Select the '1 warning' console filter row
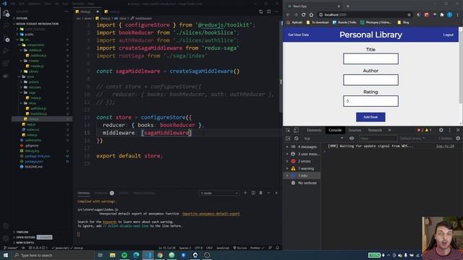 click(302, 168)
